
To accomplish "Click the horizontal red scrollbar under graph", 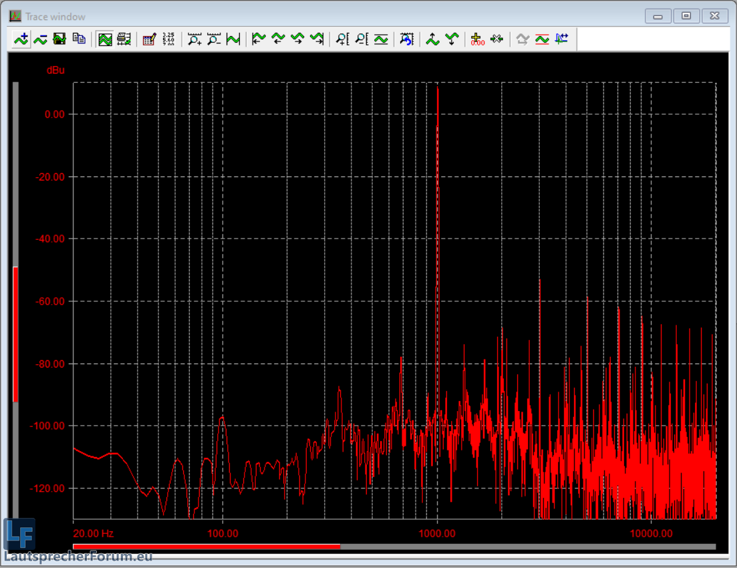I will tap(206, 546).
